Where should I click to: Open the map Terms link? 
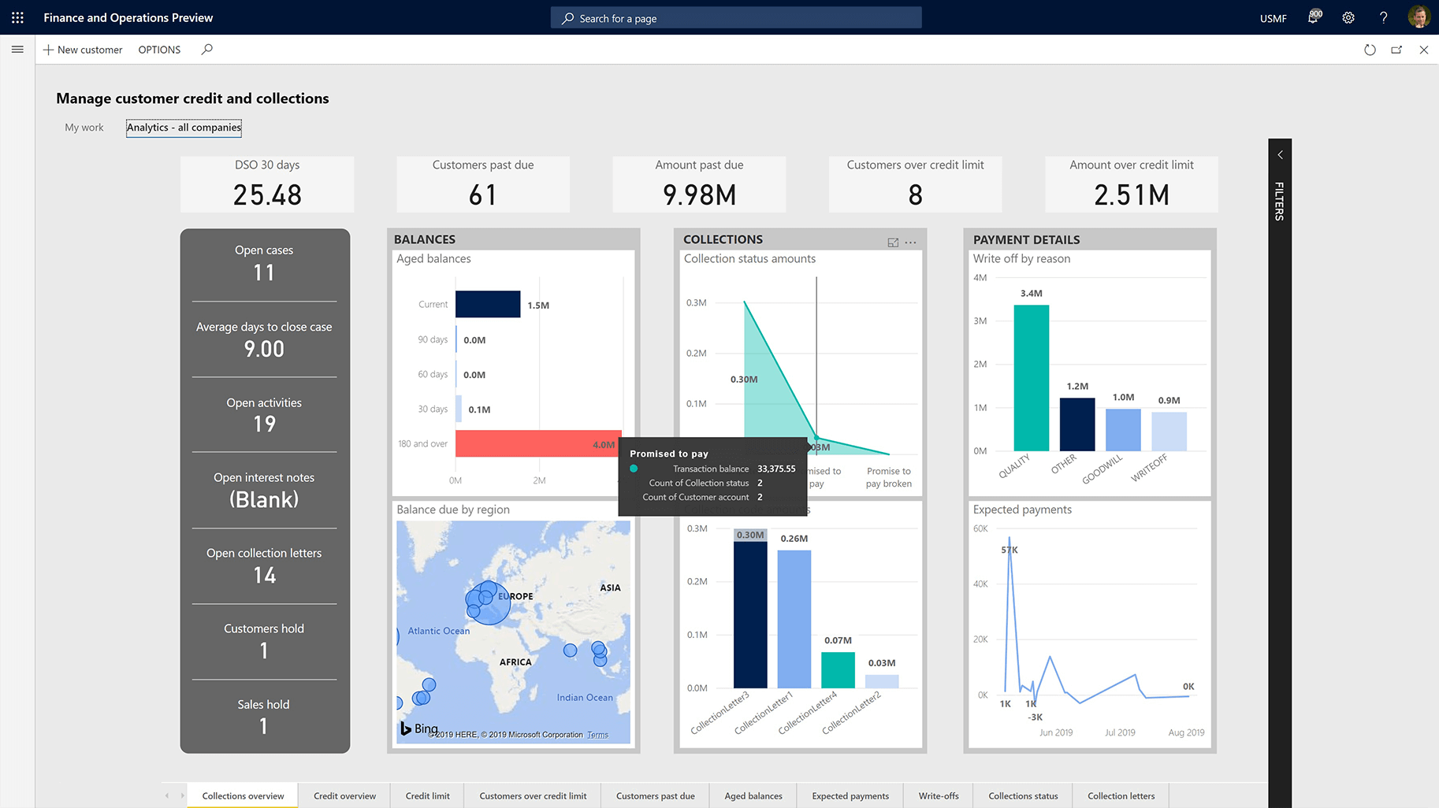coord(597,735)
